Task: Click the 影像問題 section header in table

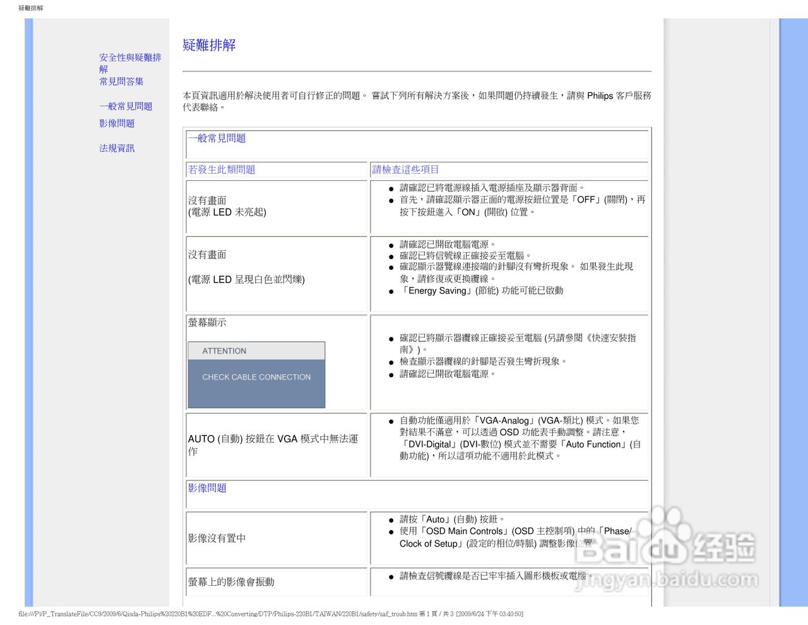Action: pos(207,488)
